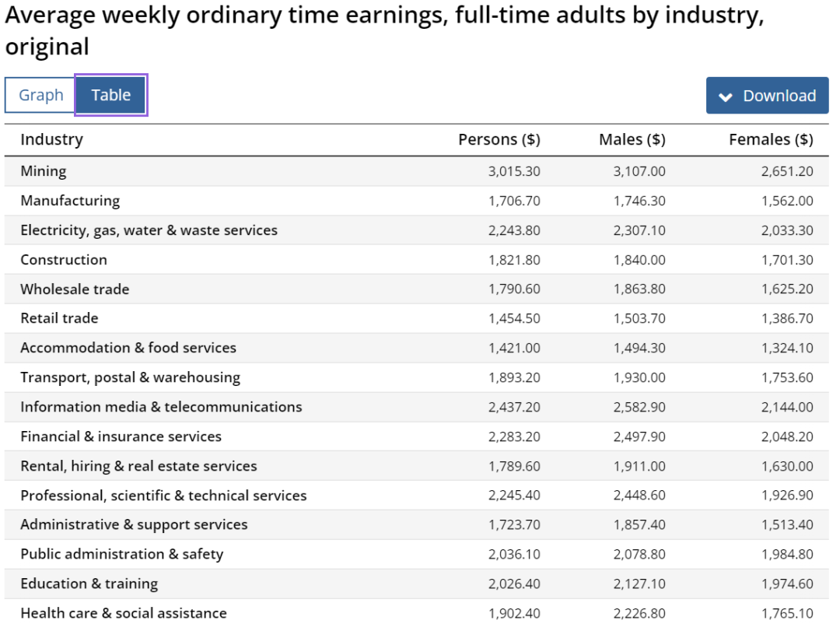This screenshot has height=624, width=840.
Task: Click the Financial & insurance services label
Action: 121,436
